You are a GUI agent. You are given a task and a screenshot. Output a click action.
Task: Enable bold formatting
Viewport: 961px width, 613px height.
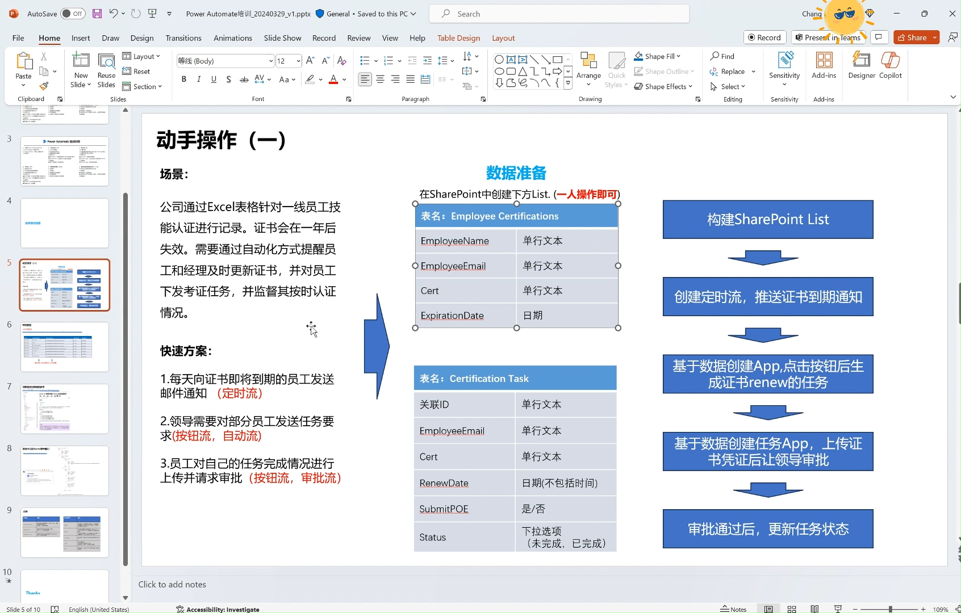click(x=183, y=79)
